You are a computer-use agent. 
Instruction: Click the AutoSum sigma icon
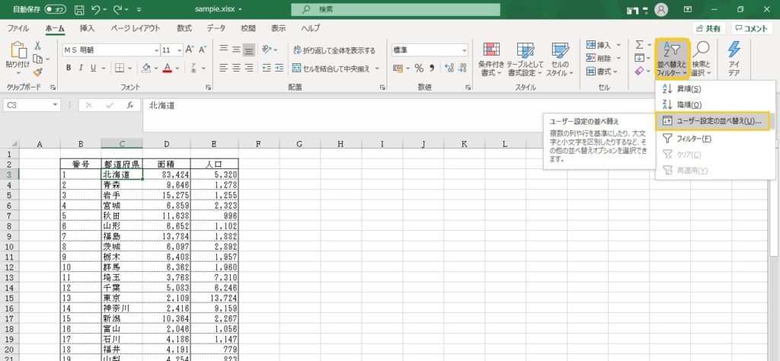click(x=640, y=45)
